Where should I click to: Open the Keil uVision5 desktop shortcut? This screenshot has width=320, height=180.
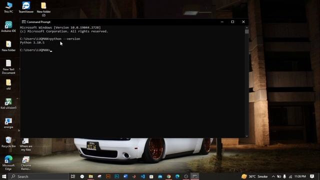pyautogui.click(x=8, y=103)
